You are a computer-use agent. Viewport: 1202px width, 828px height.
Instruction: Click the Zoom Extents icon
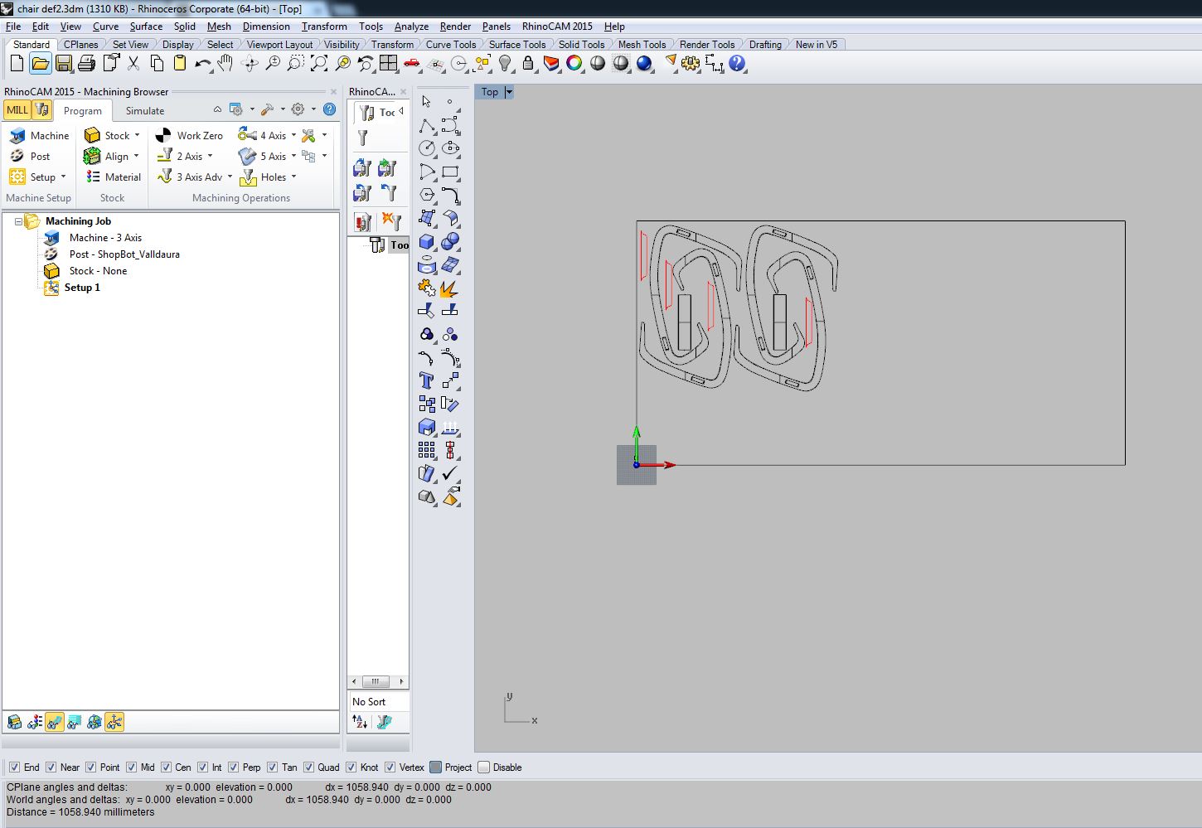318,64
